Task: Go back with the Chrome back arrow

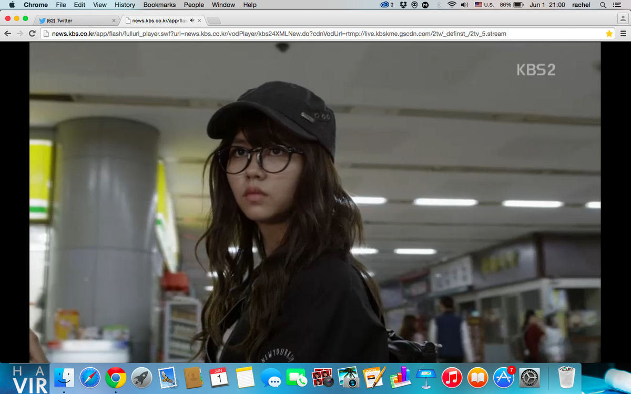Action: pyautogui.click(x=8, y=34)
